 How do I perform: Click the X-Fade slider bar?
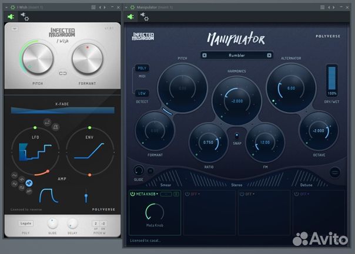pos(63,110)
